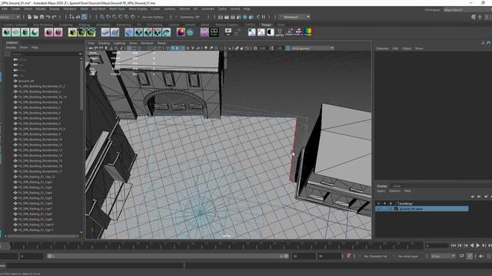Switch to the Anim layer tab

click(x=397, y=186)
